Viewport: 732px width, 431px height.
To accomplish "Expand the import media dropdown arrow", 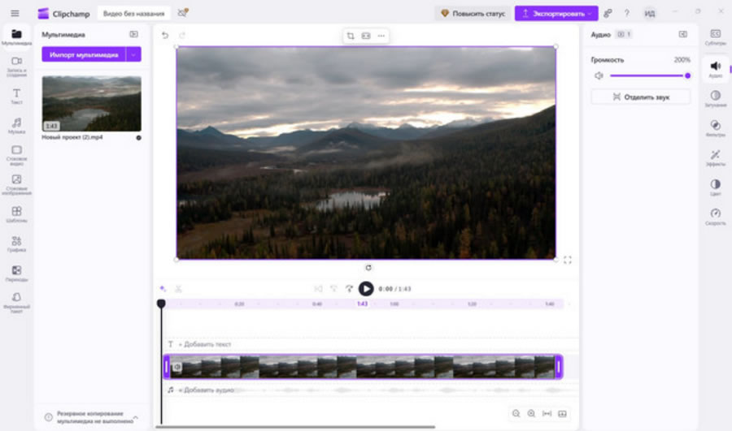I will click(x=133, y=54).
